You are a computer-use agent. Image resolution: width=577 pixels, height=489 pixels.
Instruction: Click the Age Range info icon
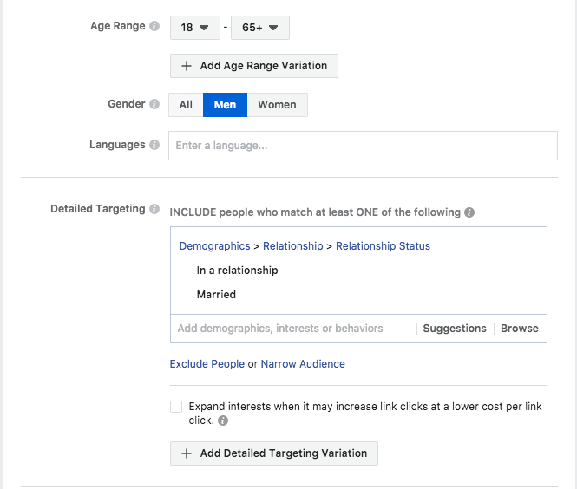(x=154, y=27)
